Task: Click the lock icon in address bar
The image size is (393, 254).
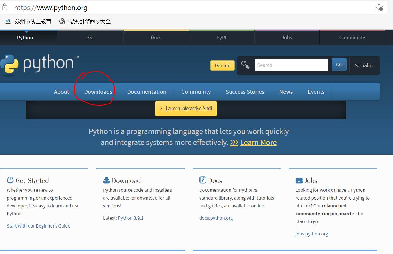Action: coord(5,7)
